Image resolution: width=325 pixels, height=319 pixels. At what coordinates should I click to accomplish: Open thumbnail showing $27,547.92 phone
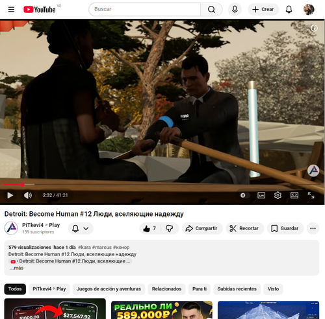pyautogui.click(x=55, y=309)
